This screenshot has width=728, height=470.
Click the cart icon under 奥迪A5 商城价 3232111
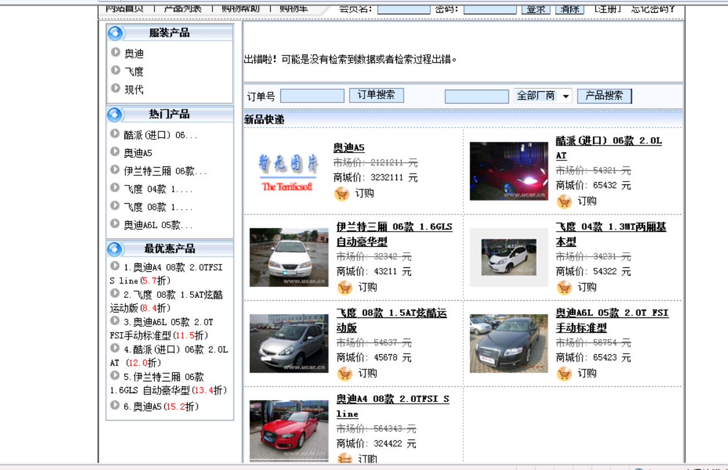click(341, 194)
